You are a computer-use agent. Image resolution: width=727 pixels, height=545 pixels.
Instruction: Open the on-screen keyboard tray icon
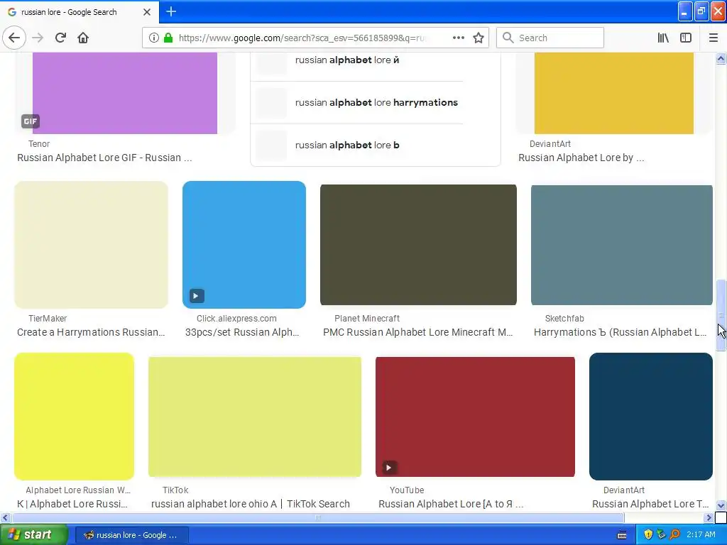[x=622, y=535]
